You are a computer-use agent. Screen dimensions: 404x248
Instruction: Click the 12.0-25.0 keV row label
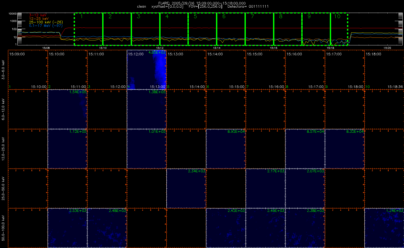tap(3, 149)
